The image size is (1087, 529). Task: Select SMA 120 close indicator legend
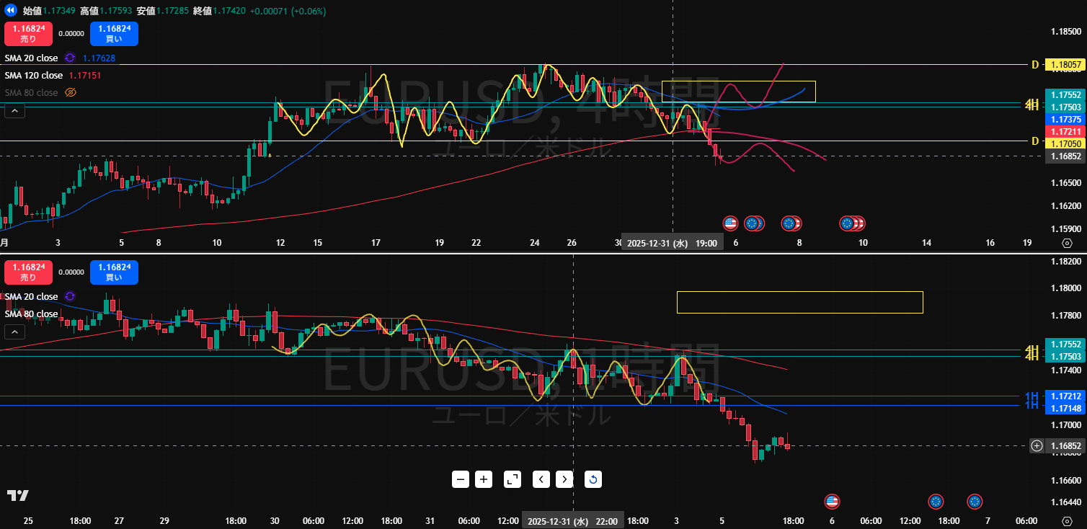coord(34,75)
